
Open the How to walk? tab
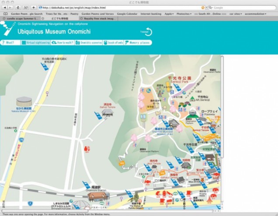(63, 43)
